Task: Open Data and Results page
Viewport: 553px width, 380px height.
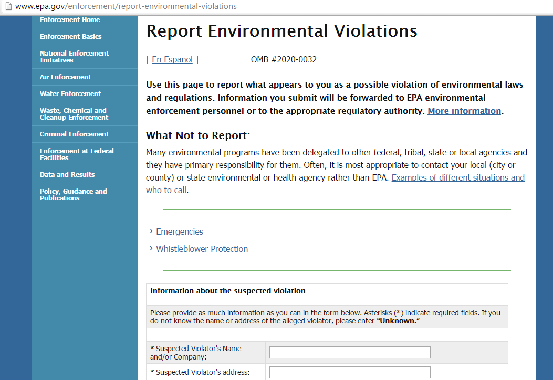Action: coord(67,175)
